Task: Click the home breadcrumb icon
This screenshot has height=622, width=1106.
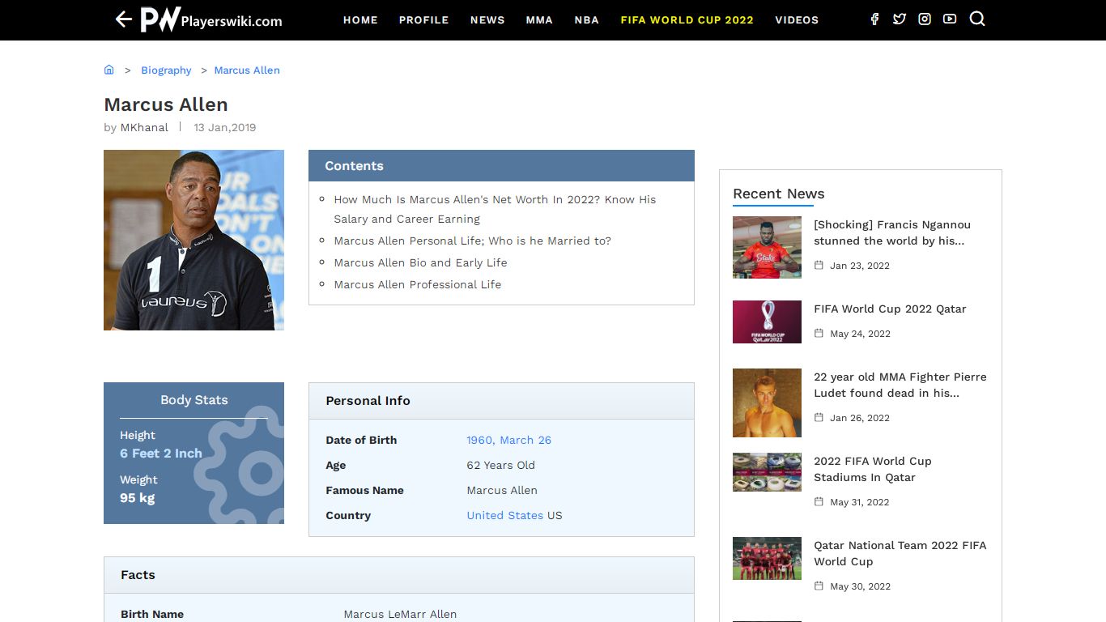Action: (x=109, y=70)
